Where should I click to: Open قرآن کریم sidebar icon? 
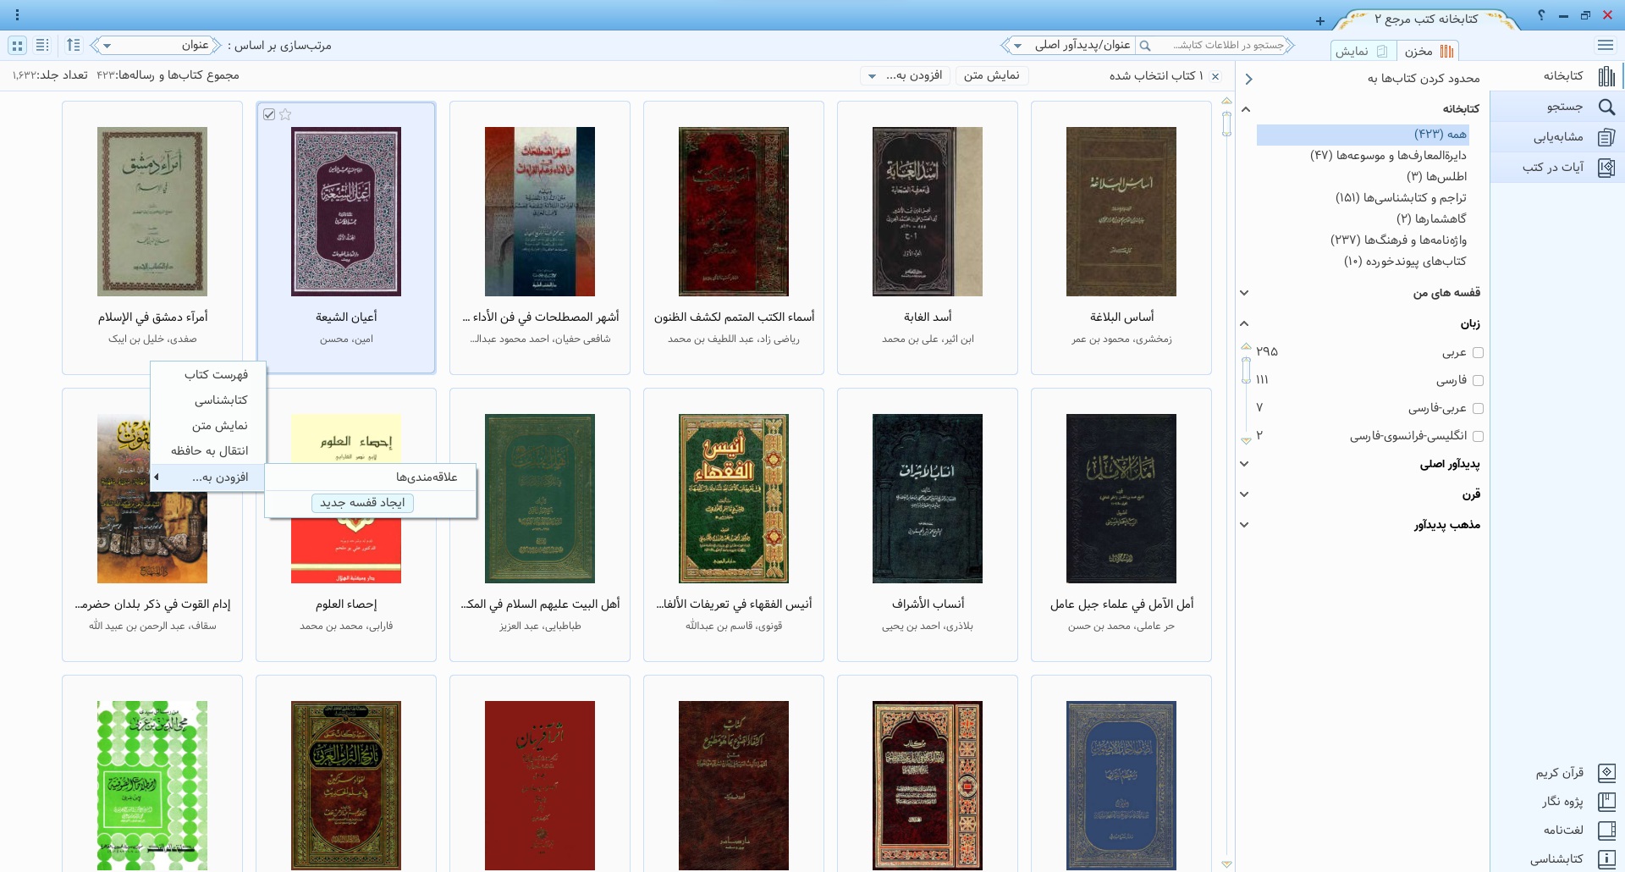point(1606,773)
